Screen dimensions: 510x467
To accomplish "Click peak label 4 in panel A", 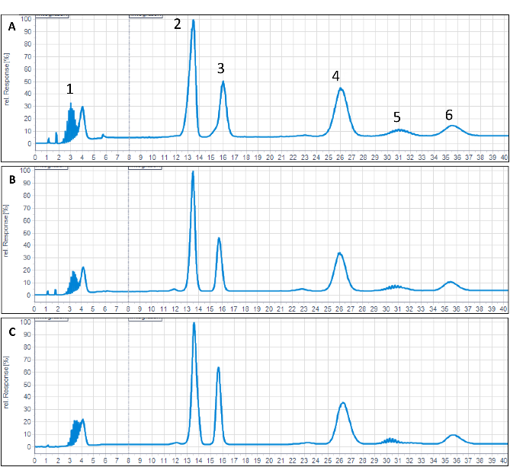I will tap(335, 76).
